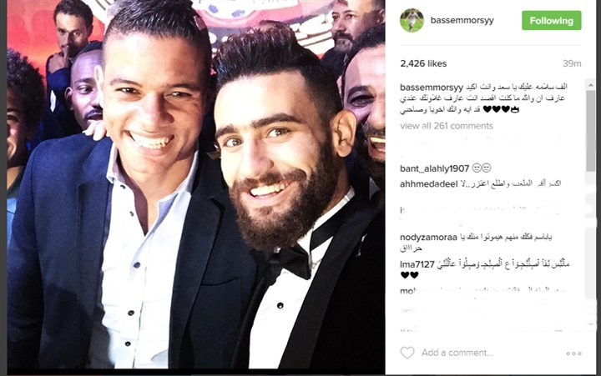The image size is (601, 376).
Task: Open the three-dot more options menu
Action: pos(573,353)
